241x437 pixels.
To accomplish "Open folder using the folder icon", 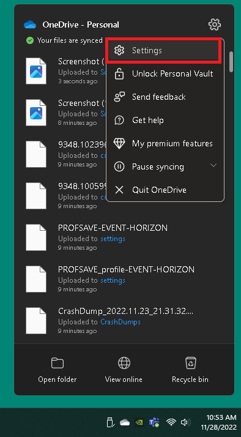I will [57, 363].
